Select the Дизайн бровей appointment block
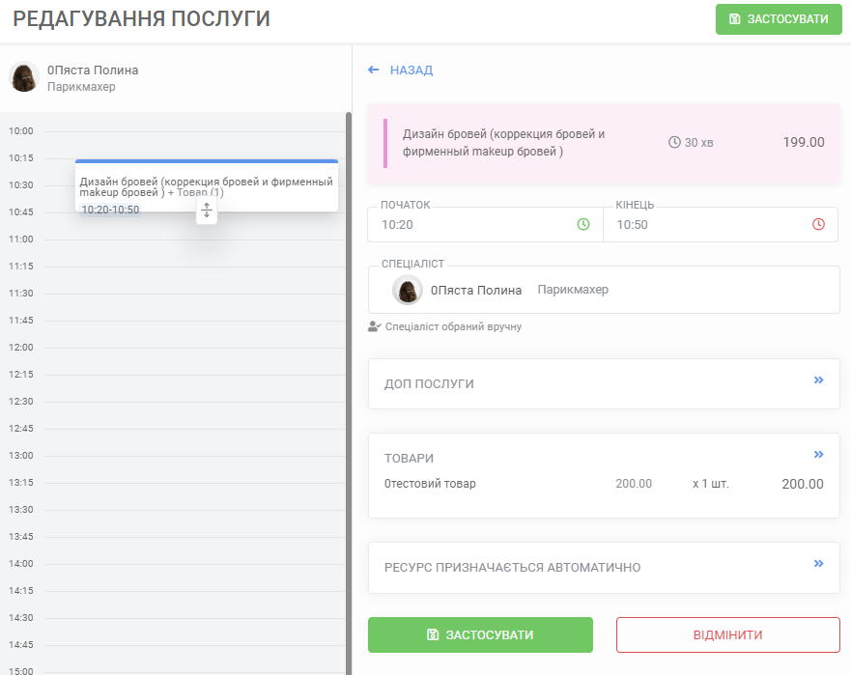851x675 pixels. pos(207,183)
